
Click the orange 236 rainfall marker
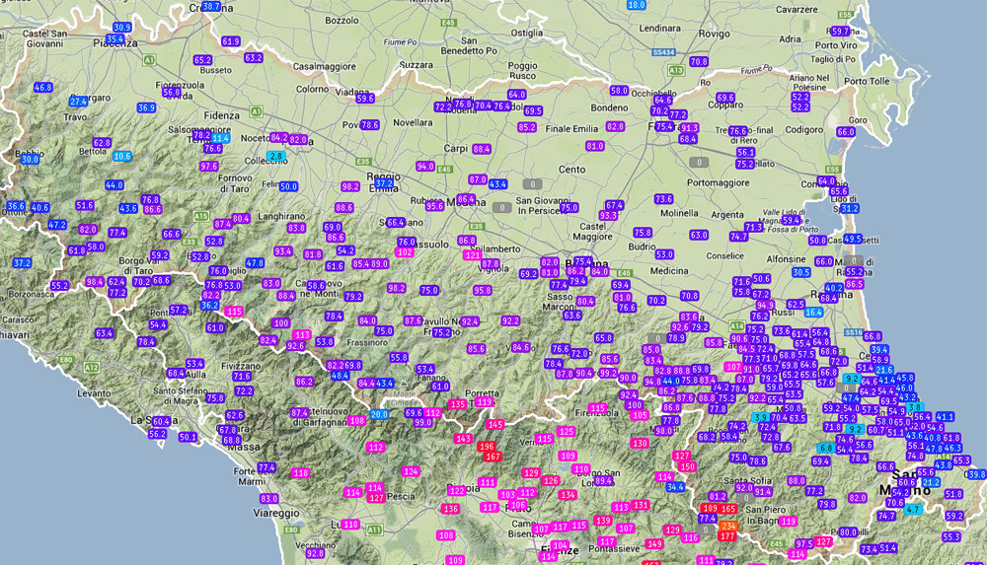click(728, 527)
